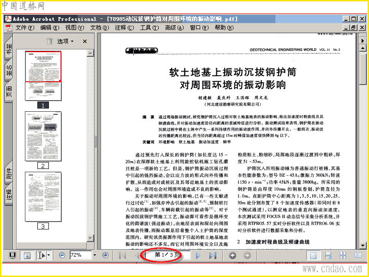Image resolution: width=369 pixels, height=277 pixels.
Task: Click the previous view back arrow
Action: pyautogui.click(x=232, y=255)
